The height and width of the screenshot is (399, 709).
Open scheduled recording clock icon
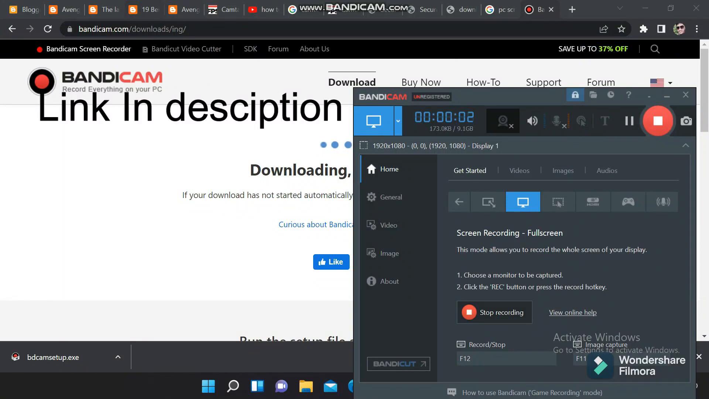click(x=611, y=95)
